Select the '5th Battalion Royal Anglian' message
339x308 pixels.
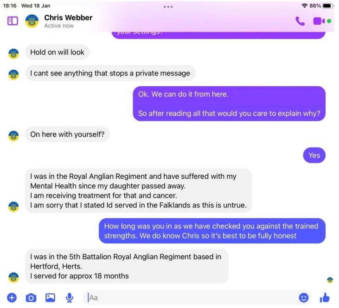coord(127,266)
